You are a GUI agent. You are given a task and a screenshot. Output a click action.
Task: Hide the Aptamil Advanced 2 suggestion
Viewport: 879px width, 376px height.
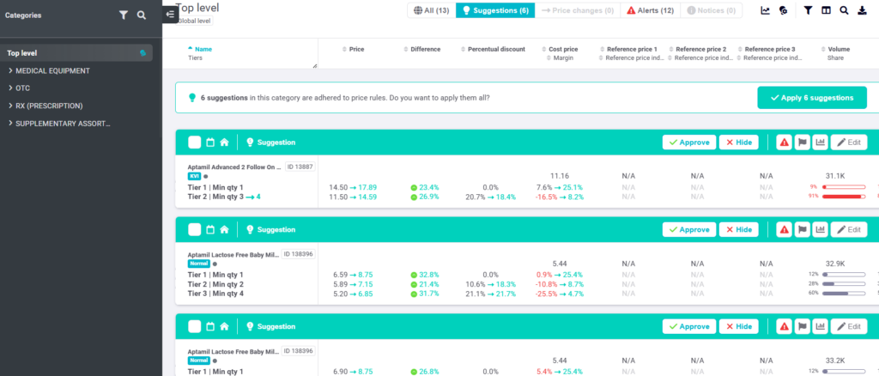point(738,143)
